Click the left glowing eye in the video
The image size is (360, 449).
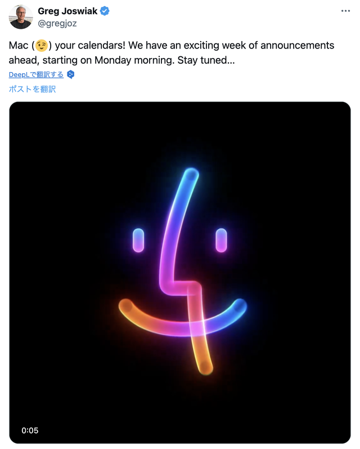point(138,240)
